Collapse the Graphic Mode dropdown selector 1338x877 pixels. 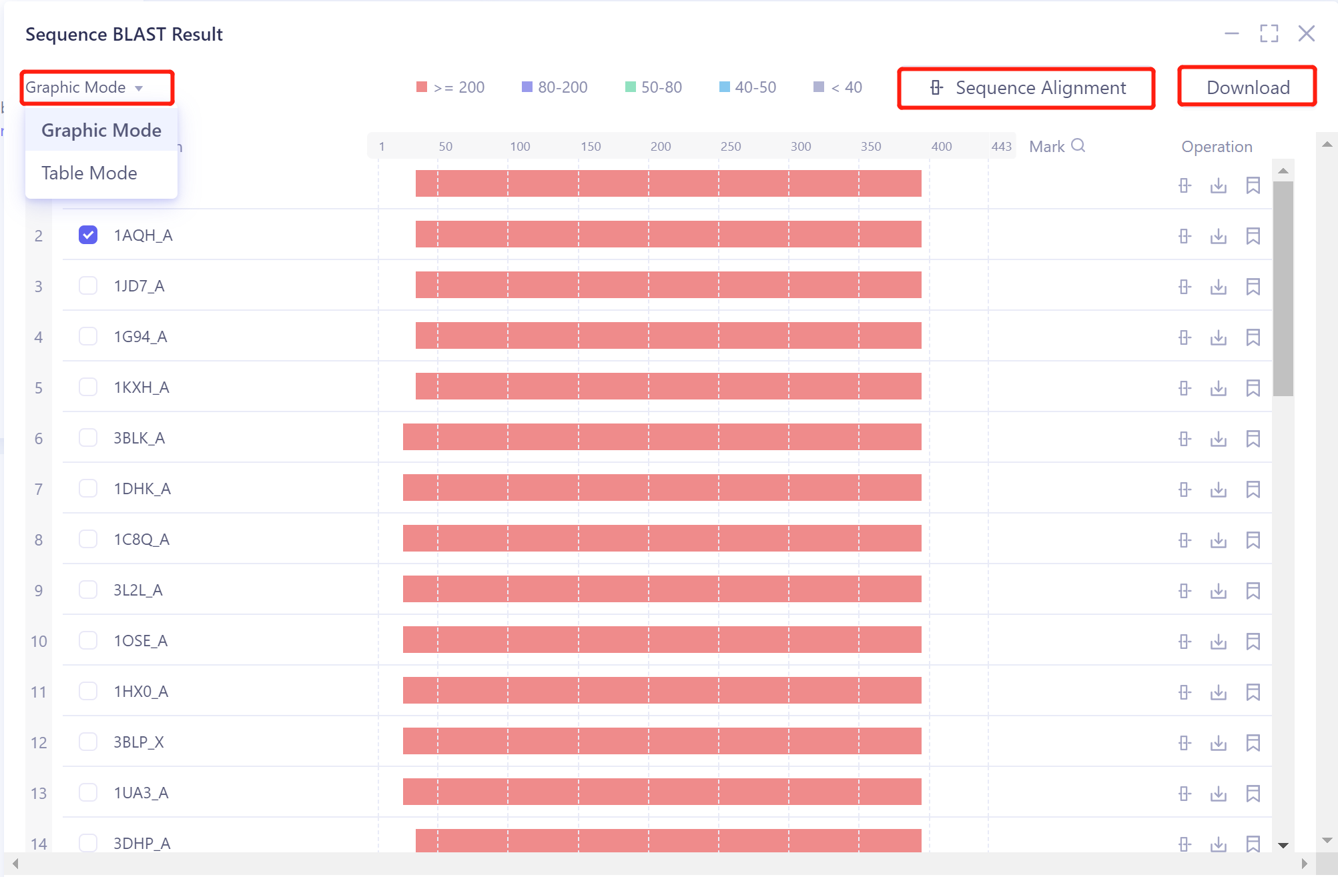[97, 87]
